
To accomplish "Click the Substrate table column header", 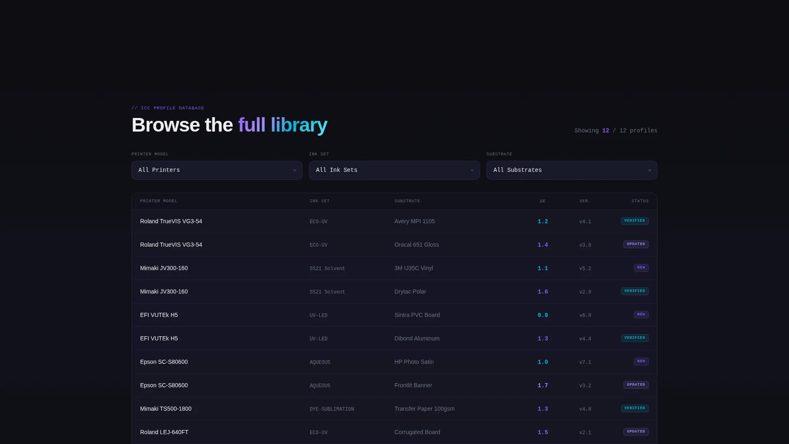I will click(407, 201).
